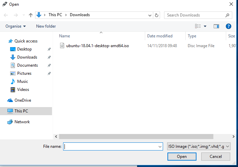This screenshot has width=238, height=167.
Task: Click the pin icon next to Desktop
Action: pos(49,49)
